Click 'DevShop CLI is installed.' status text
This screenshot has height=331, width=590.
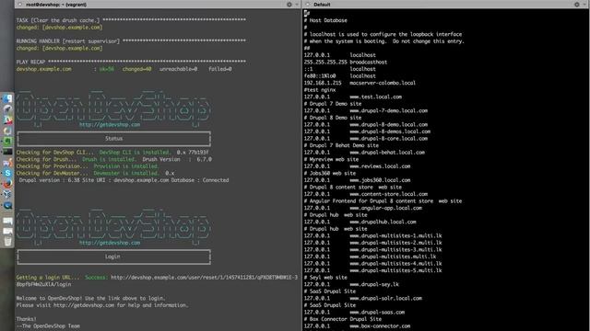tap(135, 153)
